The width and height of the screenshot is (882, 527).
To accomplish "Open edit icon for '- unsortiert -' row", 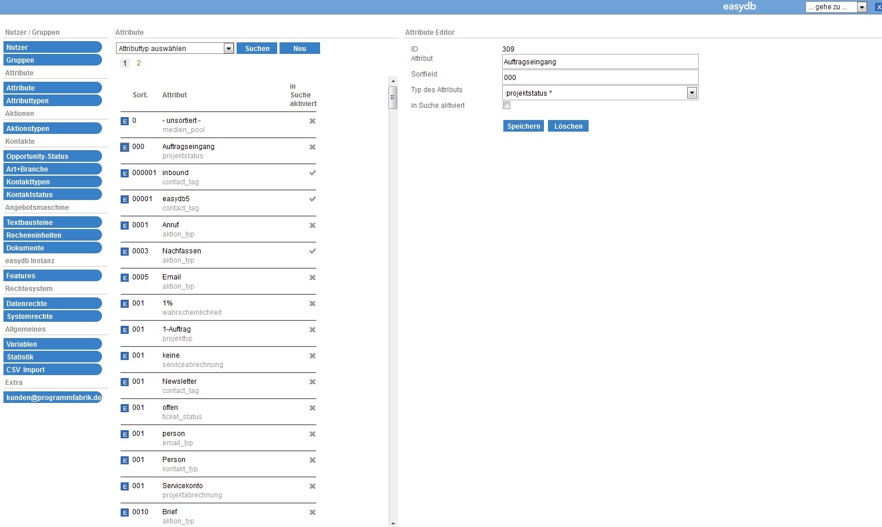I will pos(125,121).
